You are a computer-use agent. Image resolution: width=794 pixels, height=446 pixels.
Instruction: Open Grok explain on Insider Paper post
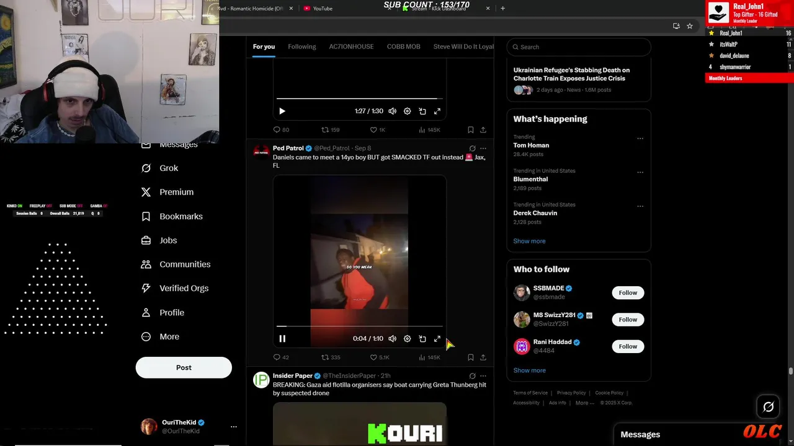473,376
